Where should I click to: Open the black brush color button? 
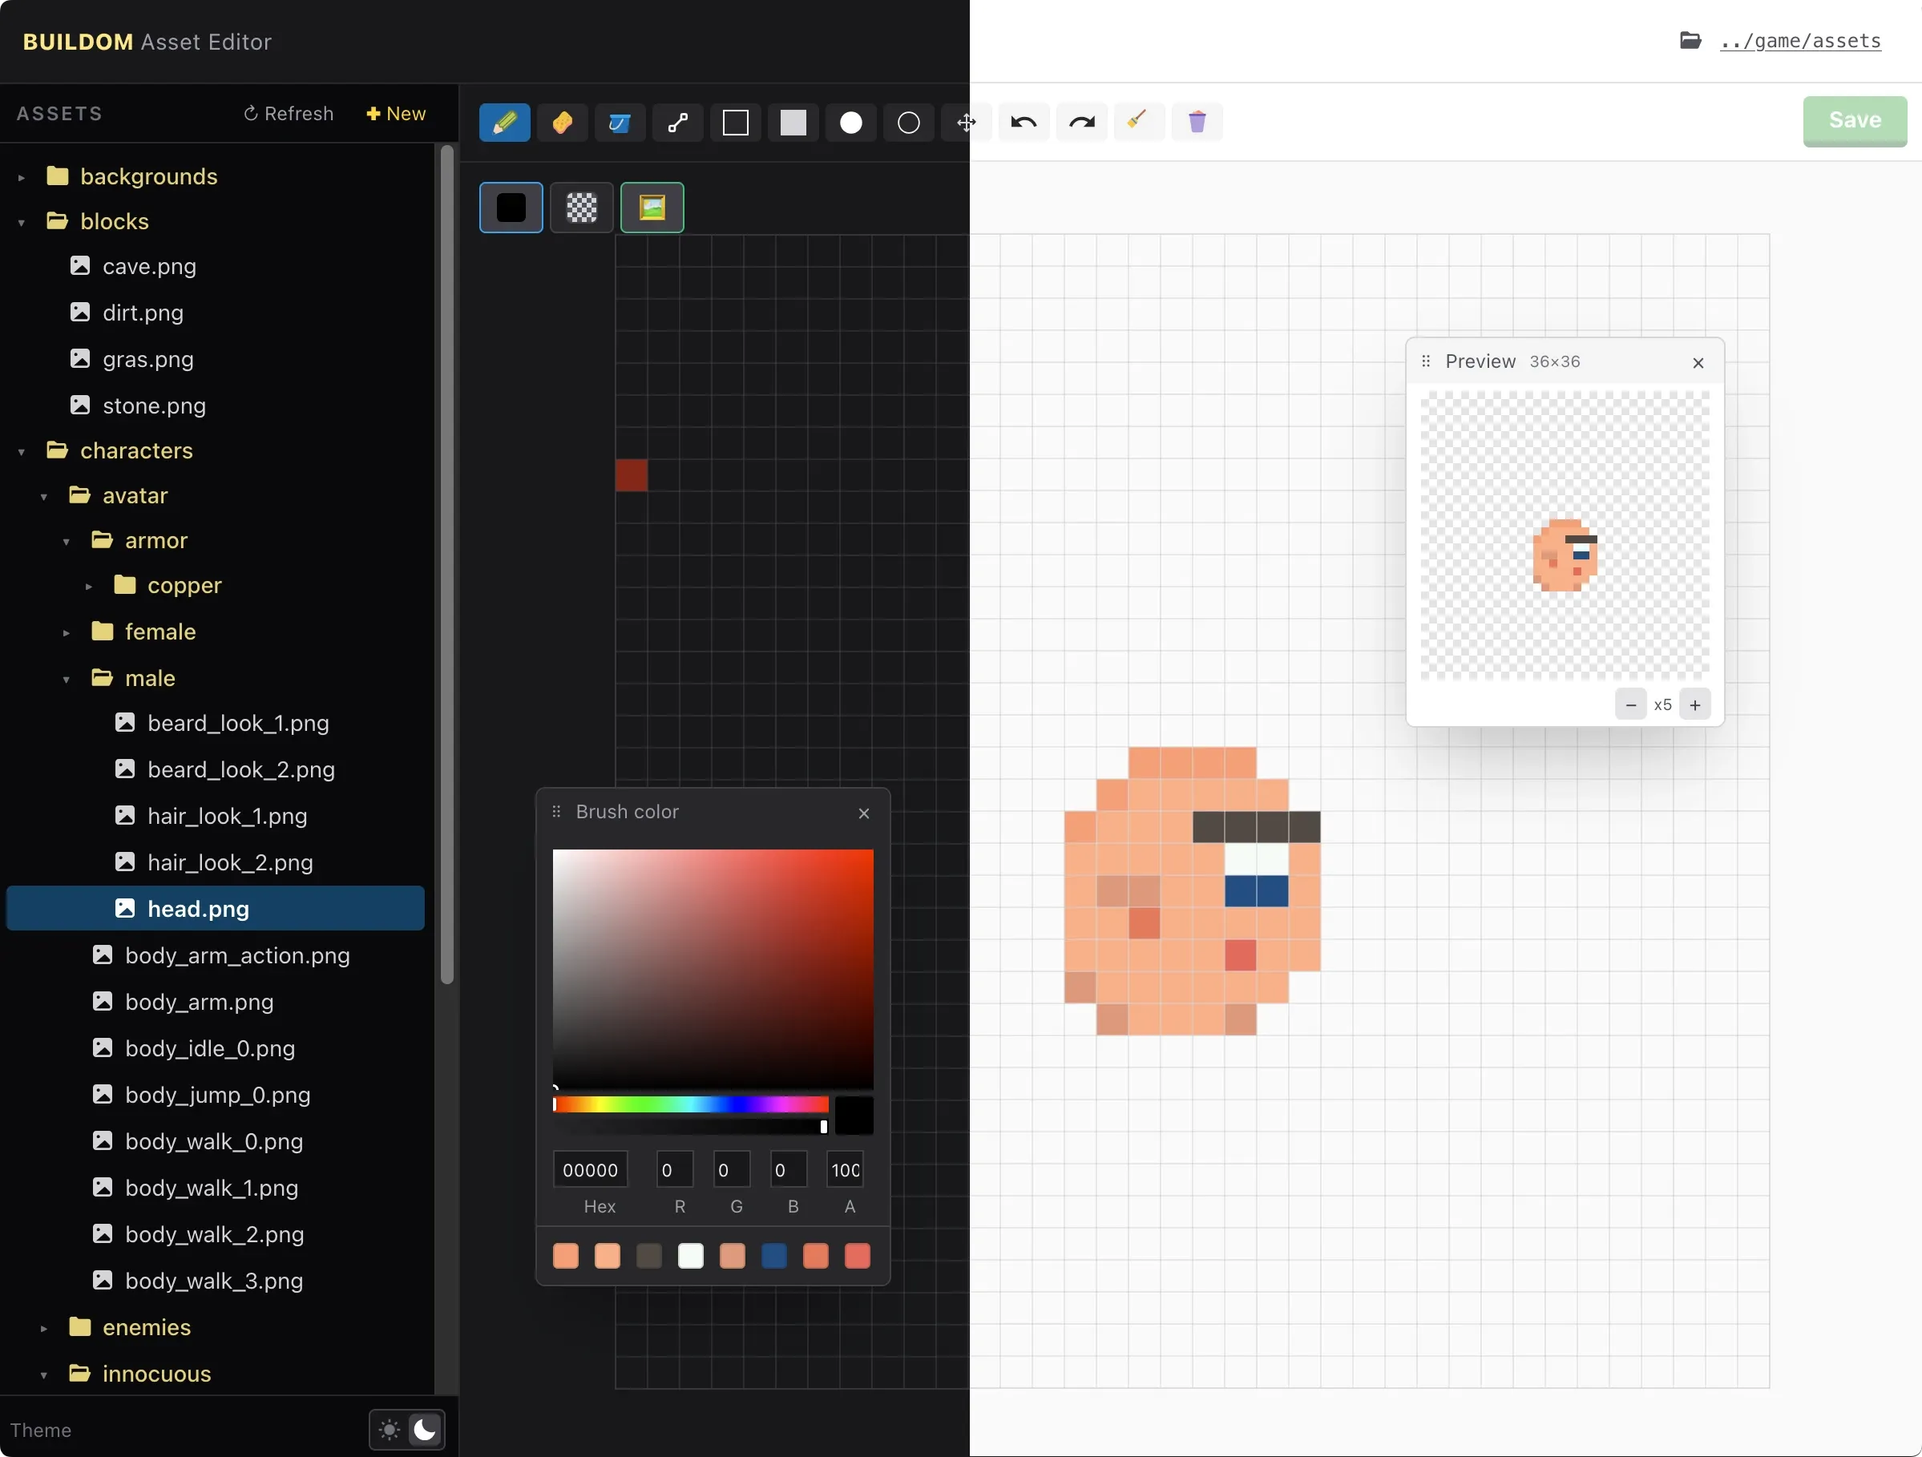[511, 208]
